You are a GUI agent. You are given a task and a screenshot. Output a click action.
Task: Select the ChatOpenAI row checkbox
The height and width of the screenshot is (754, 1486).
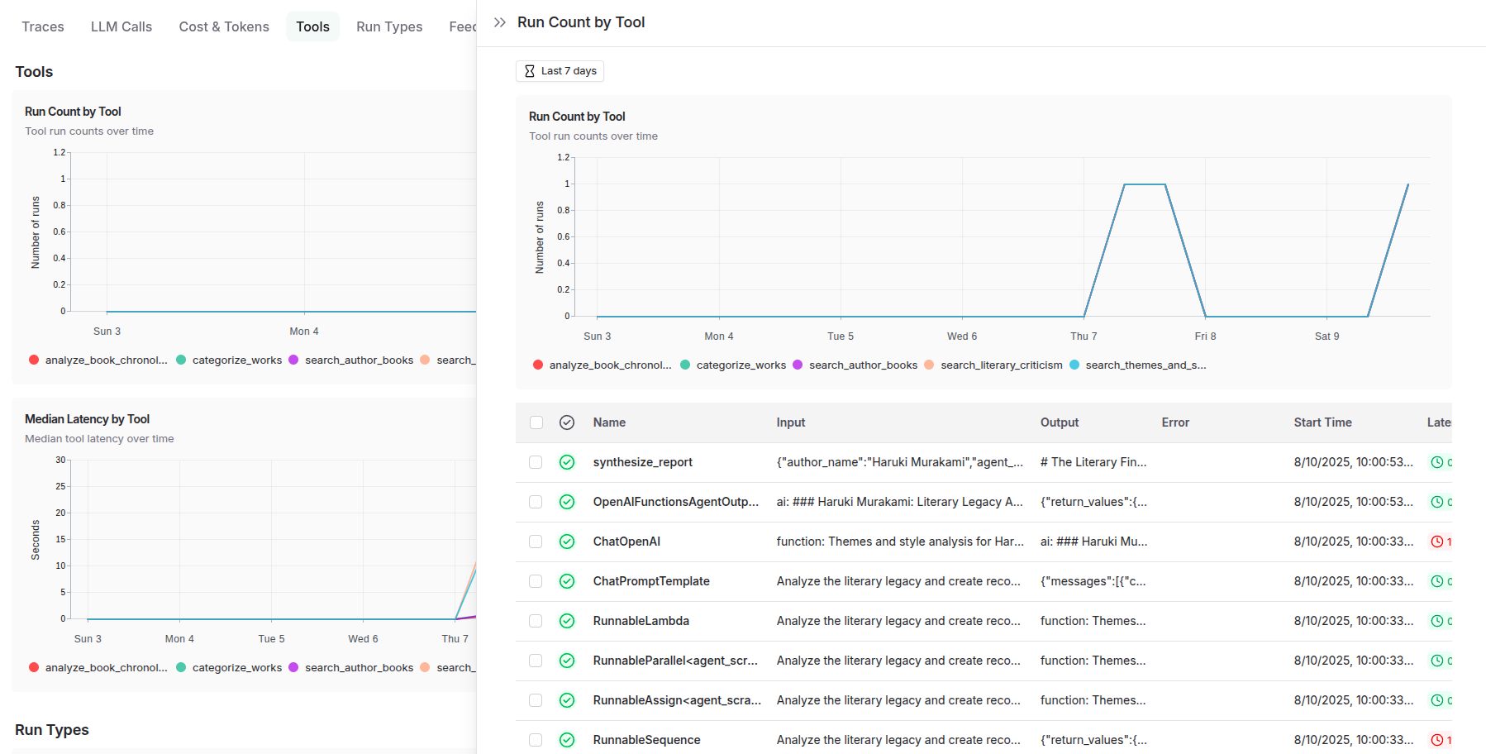536,542
